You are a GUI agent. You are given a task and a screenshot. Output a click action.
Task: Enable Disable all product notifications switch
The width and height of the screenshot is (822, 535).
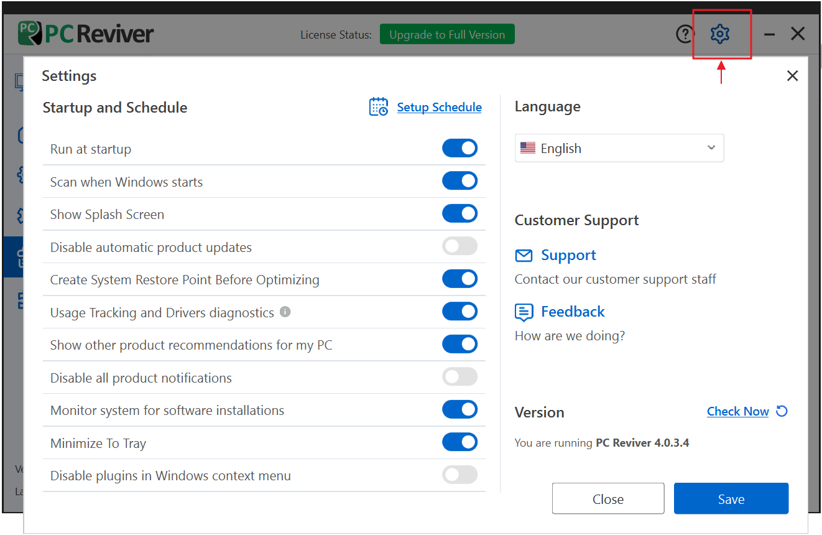[459, 377]
